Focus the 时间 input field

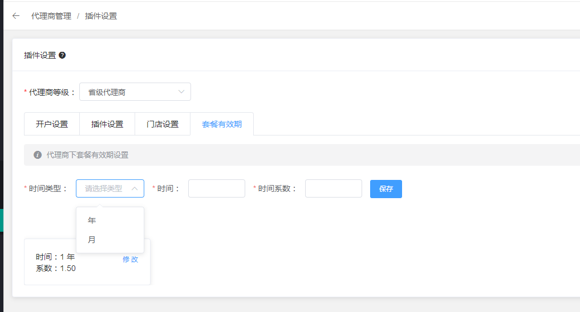click(216, 188)
